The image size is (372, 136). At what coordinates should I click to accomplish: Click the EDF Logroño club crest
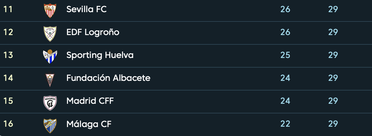point(50,33)
